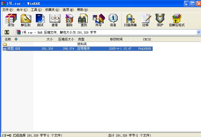
Task: Click the 测试 (Test) toolbar icon
Action: click(x=40, y=20)
